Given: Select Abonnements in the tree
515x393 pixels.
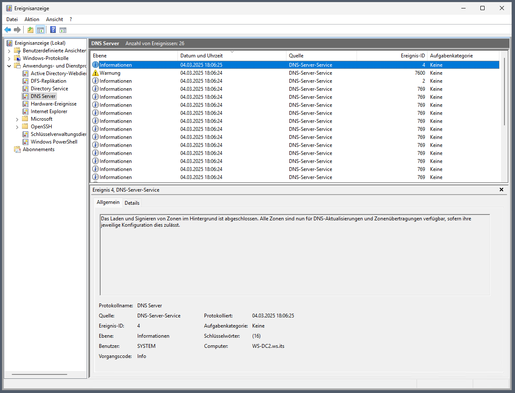Looking at the screenshot, I should (38, 149).
